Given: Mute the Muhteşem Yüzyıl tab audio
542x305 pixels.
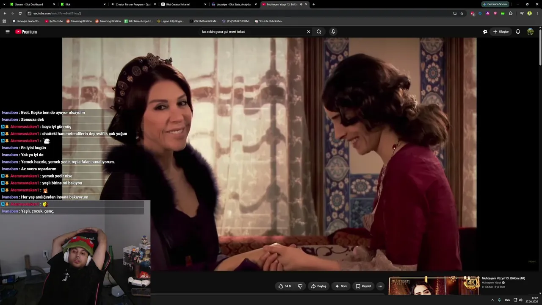Looking at the screenshot, I should coord(301,4).
